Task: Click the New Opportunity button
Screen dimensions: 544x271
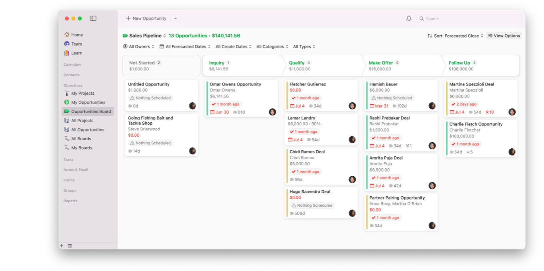Action: point(146,18)
